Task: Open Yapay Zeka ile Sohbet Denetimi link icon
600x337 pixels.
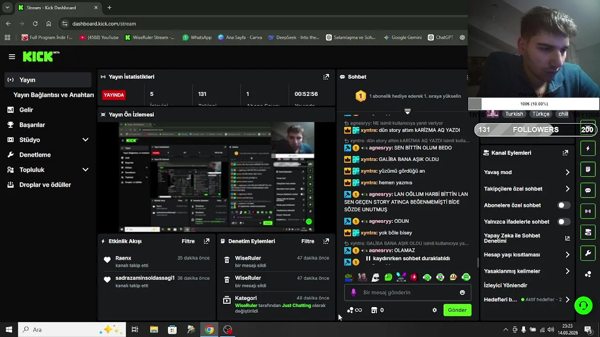Action: pos(567,238)
